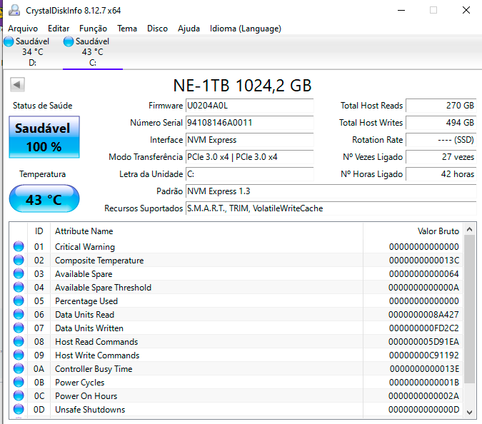Image resolution: width=482 pixels, height=424 pixels.
Task: Click the ID cell 0D
Action: pyautogui.click(x=39, y=410)
